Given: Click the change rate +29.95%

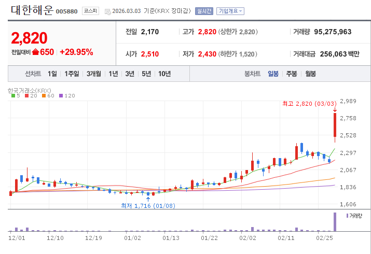Looking at the screenshot, I should (76, 52).
